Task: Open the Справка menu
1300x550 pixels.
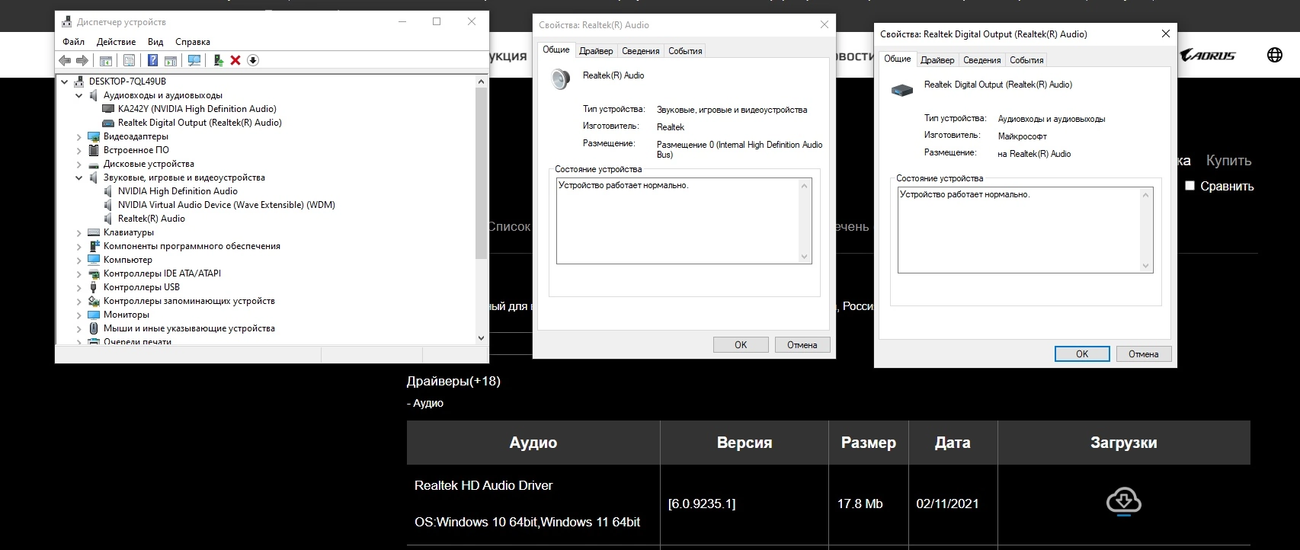Action: point(193,42)
